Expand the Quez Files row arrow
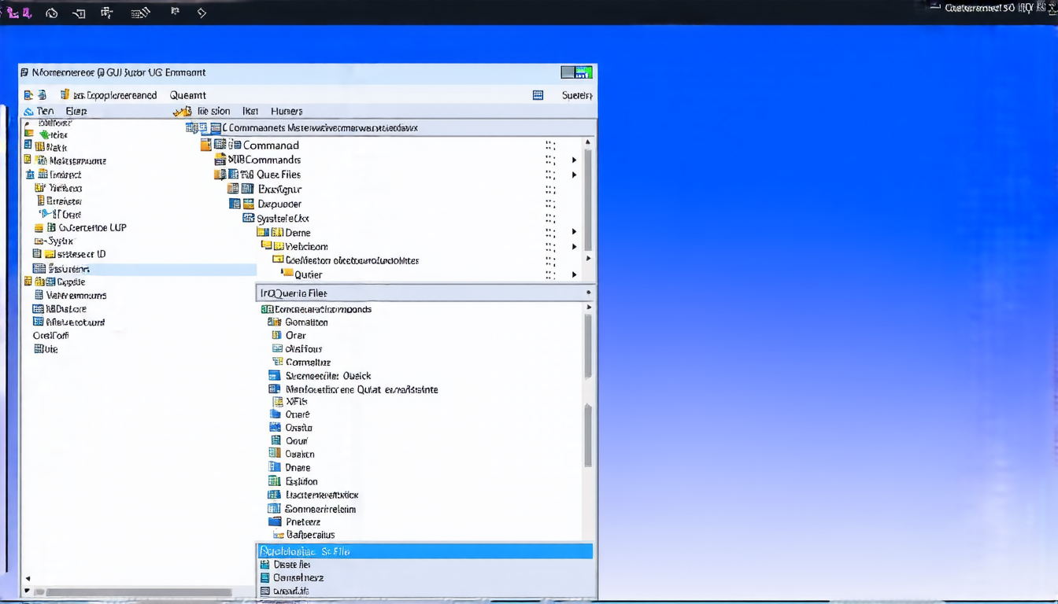Screen dimensions: 1058x604 click(x=574, y=175)
